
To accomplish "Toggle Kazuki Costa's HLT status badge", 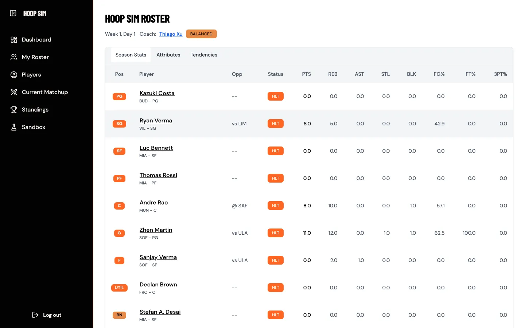I will [x=276, y=96].
